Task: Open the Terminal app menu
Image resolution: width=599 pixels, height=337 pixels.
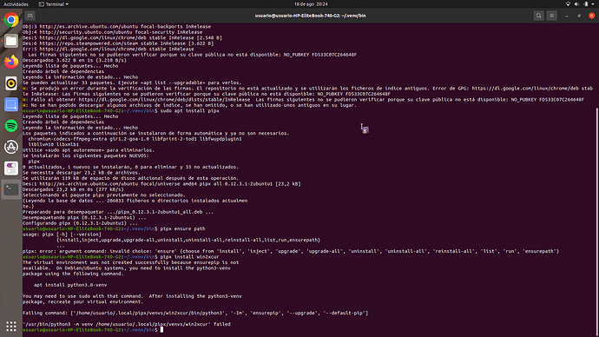Action: (54, 4)
